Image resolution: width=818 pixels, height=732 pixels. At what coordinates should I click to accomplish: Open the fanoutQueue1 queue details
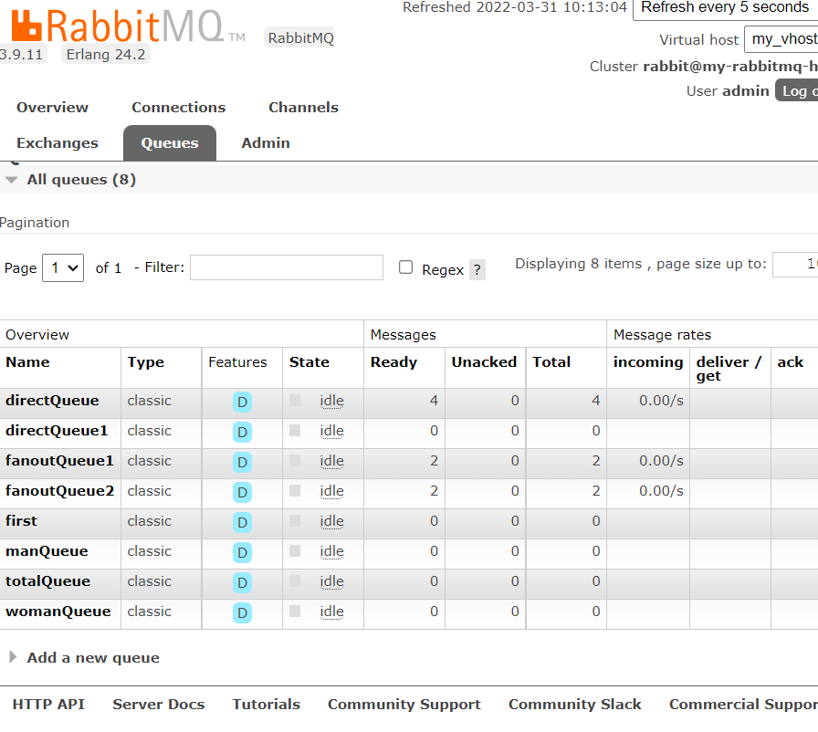coord(59,461)
